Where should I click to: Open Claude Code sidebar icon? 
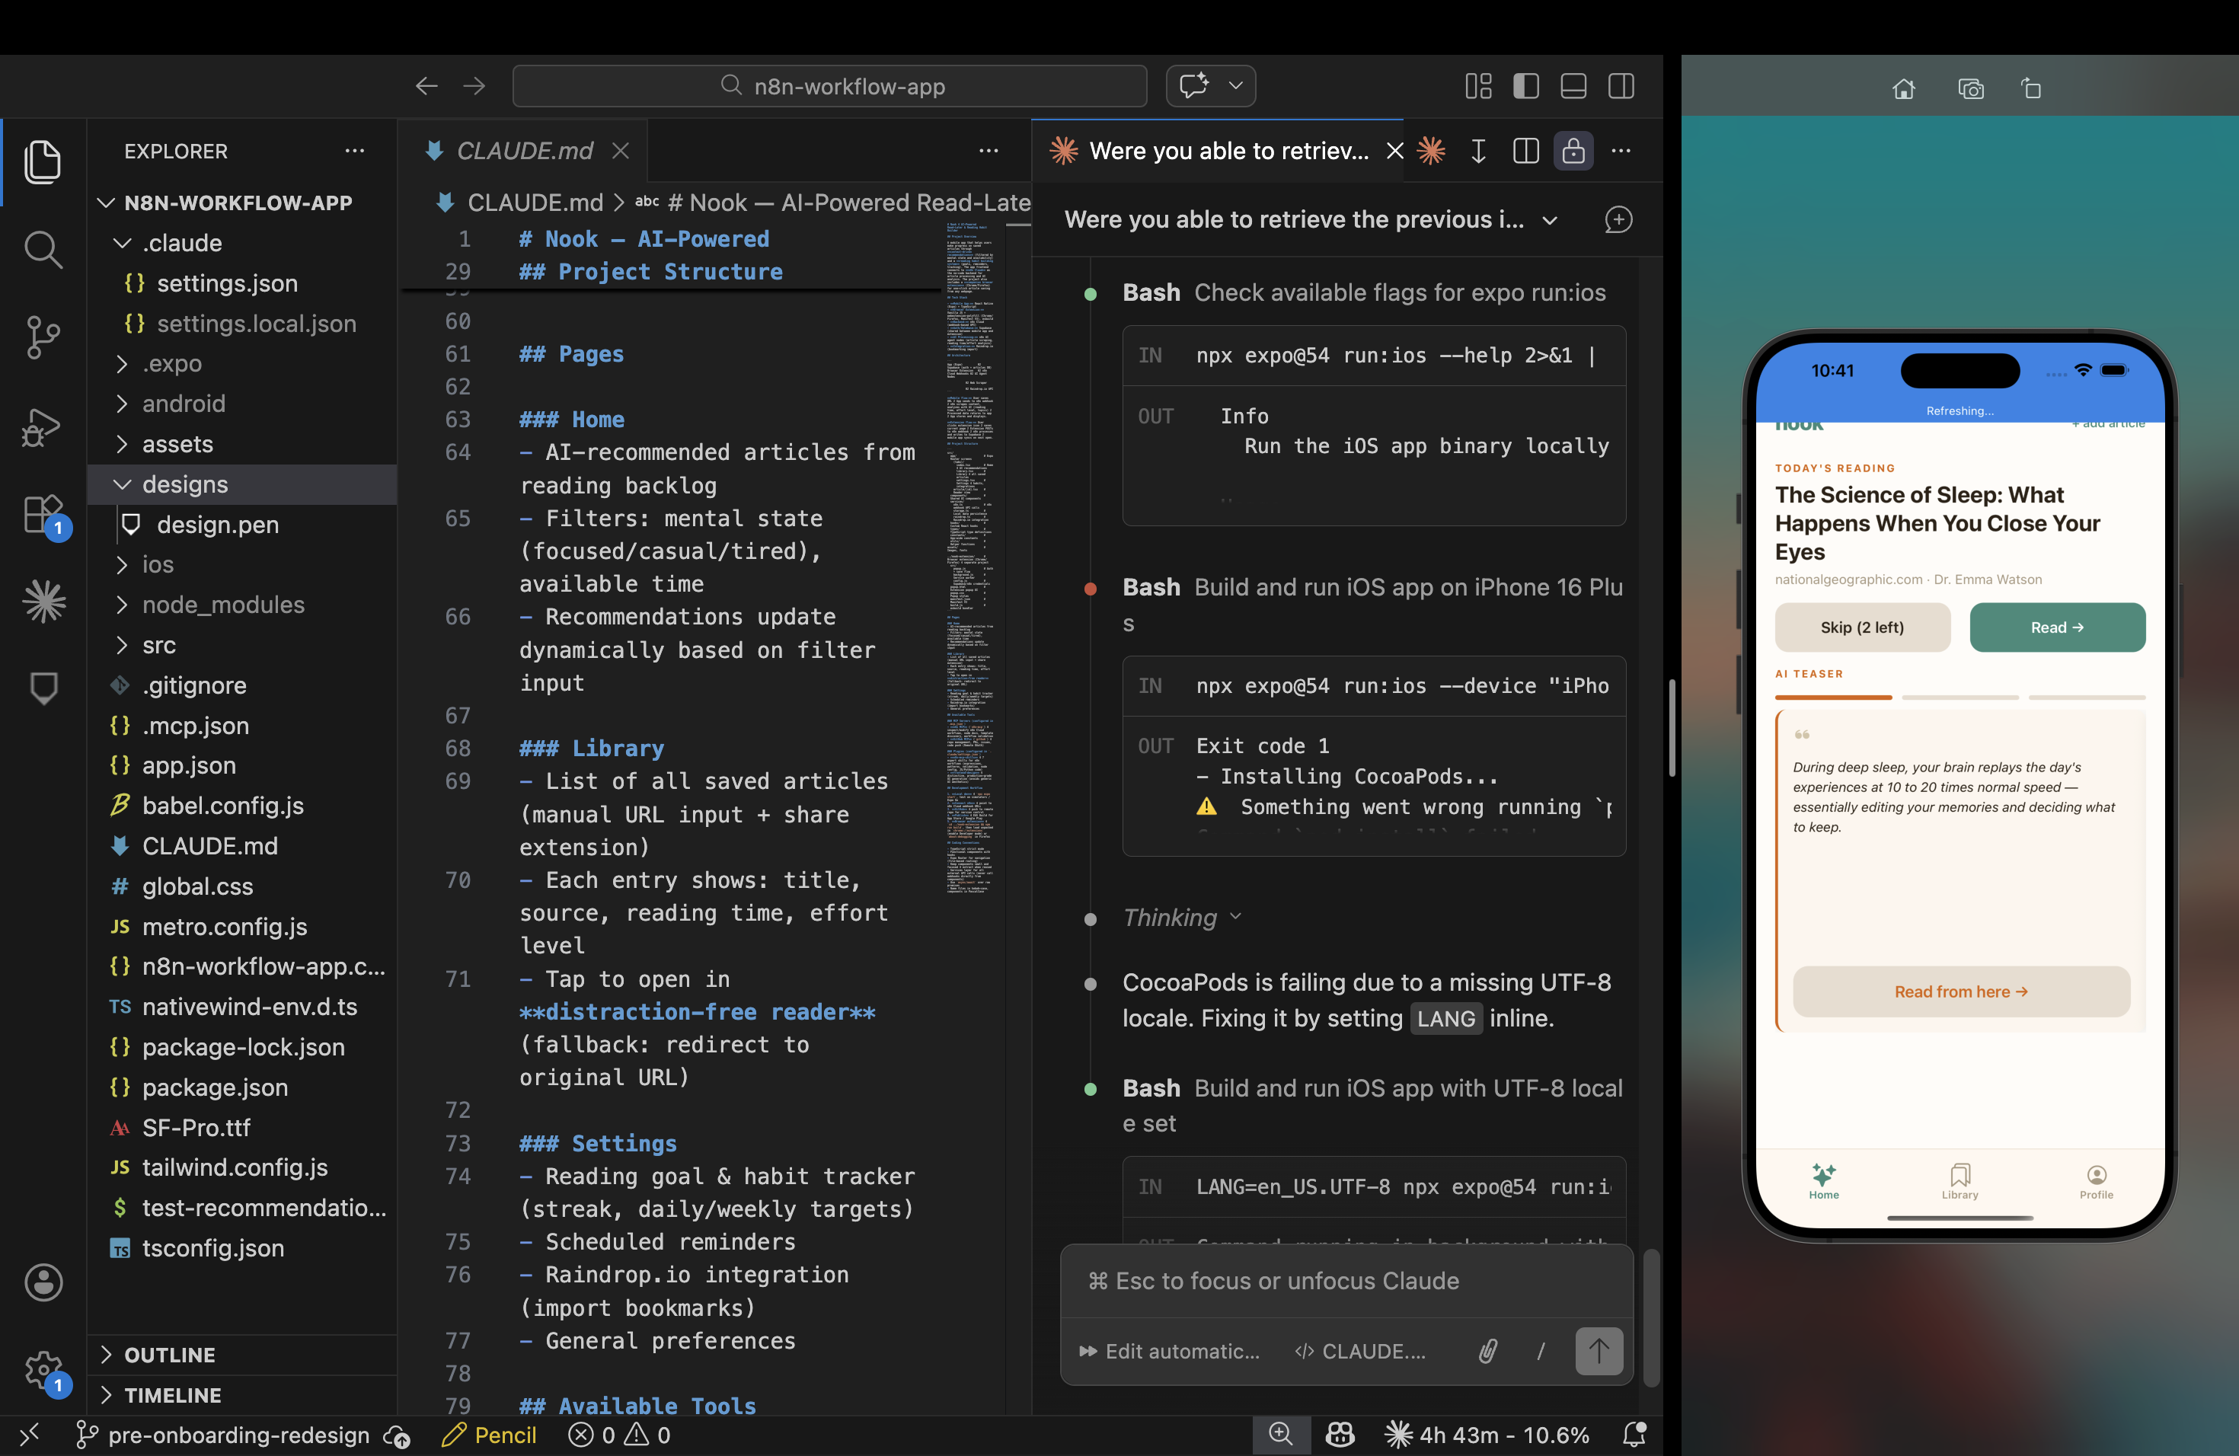[43, 601]
